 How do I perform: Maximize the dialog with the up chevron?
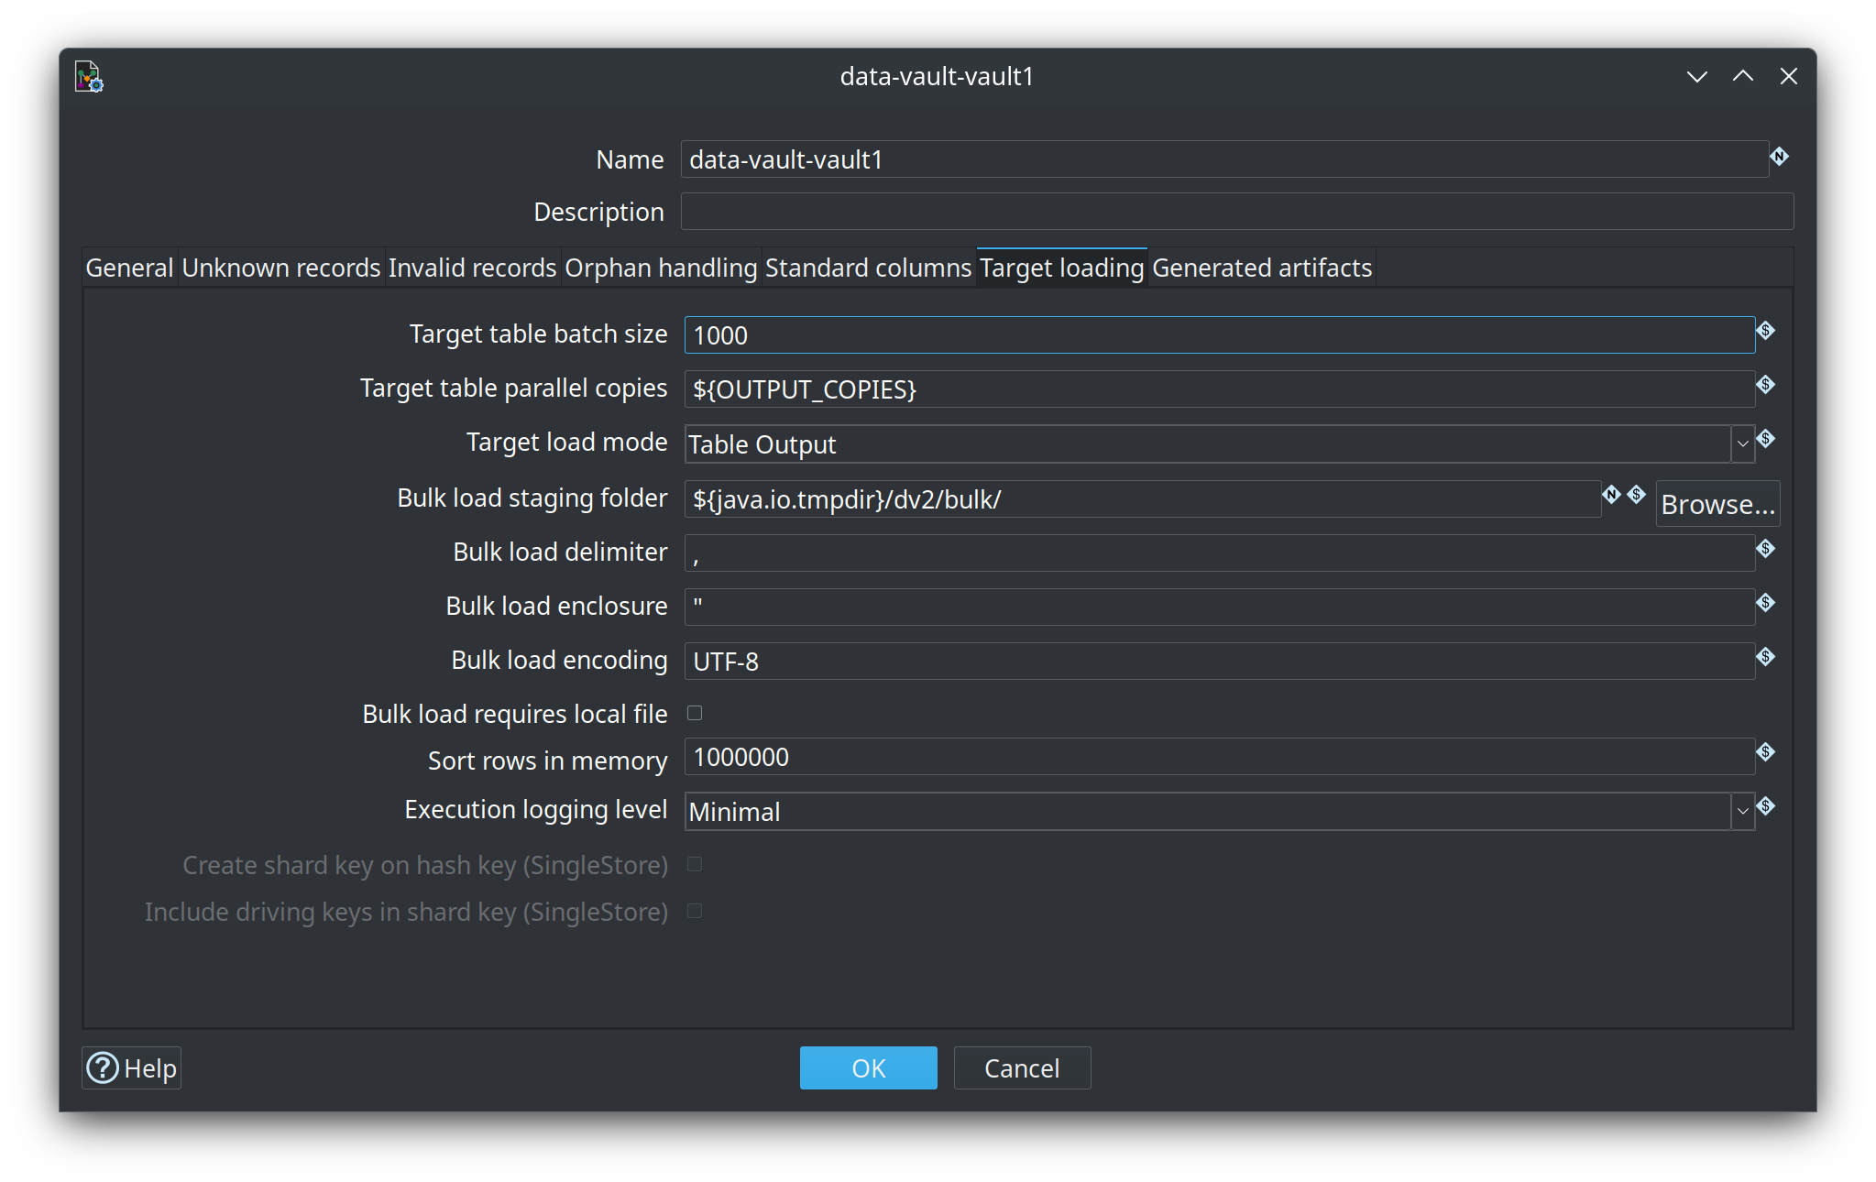pos(1743,76)
